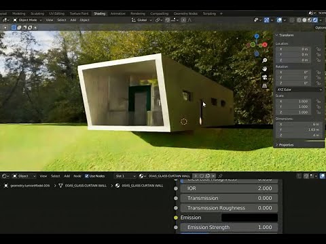The height and width of the screenshot is (244, 326).
Task: Click the Transmission Roughness input socket
Action: 176,208
